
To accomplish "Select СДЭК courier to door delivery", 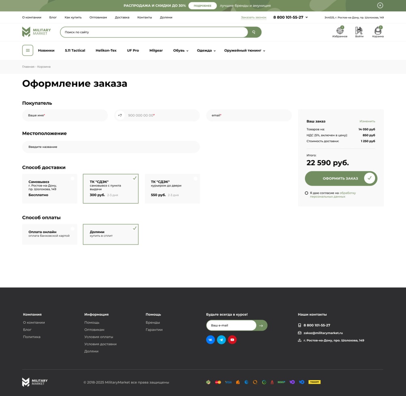I will 172,188.
